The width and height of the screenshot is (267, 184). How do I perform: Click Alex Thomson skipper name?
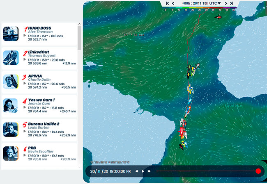coord(40,32)
